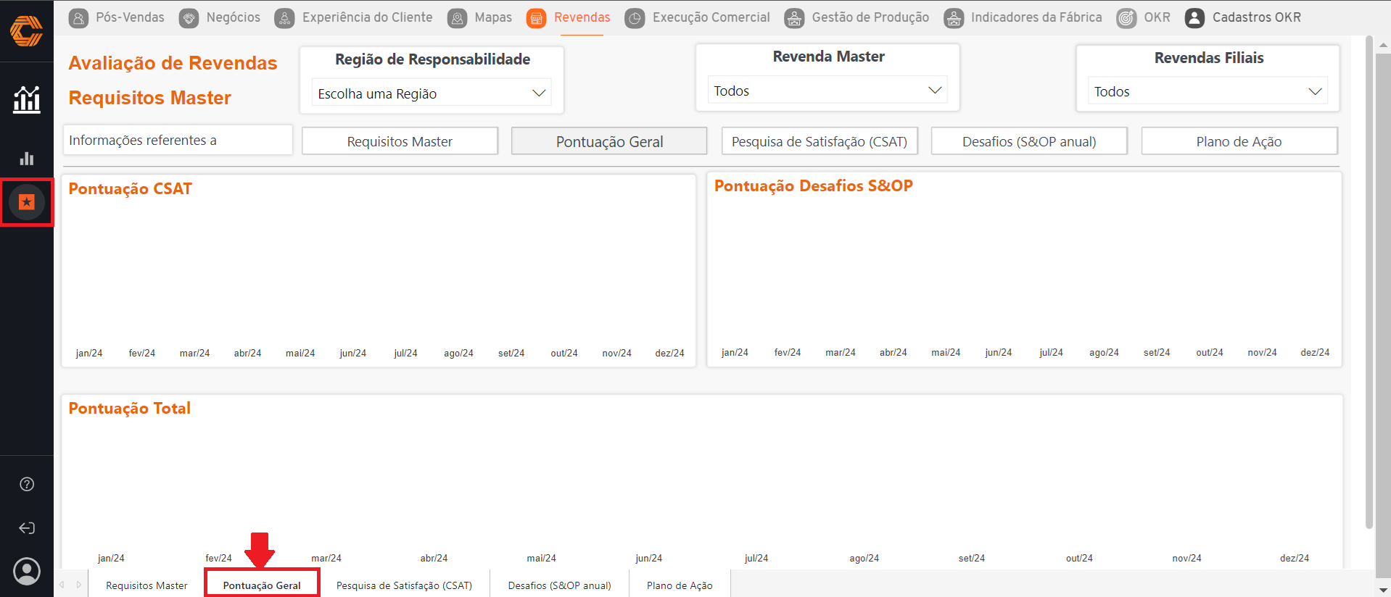This screenshot has width=1391, height=597.
Task: Click the Pós-Vendas menu icon
Action: pyautogui.click(x=79, y=18)
